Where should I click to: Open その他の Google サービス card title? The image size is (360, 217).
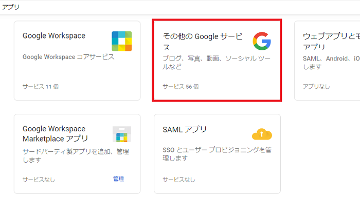(203, 42)
